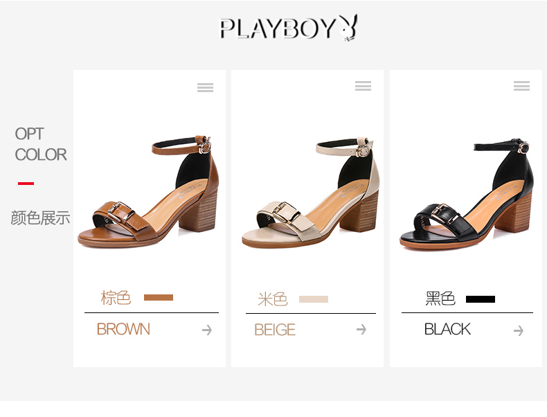Screen dimensions: 547x417
Task: Click the BLACK label link
Action: (447, 329)
